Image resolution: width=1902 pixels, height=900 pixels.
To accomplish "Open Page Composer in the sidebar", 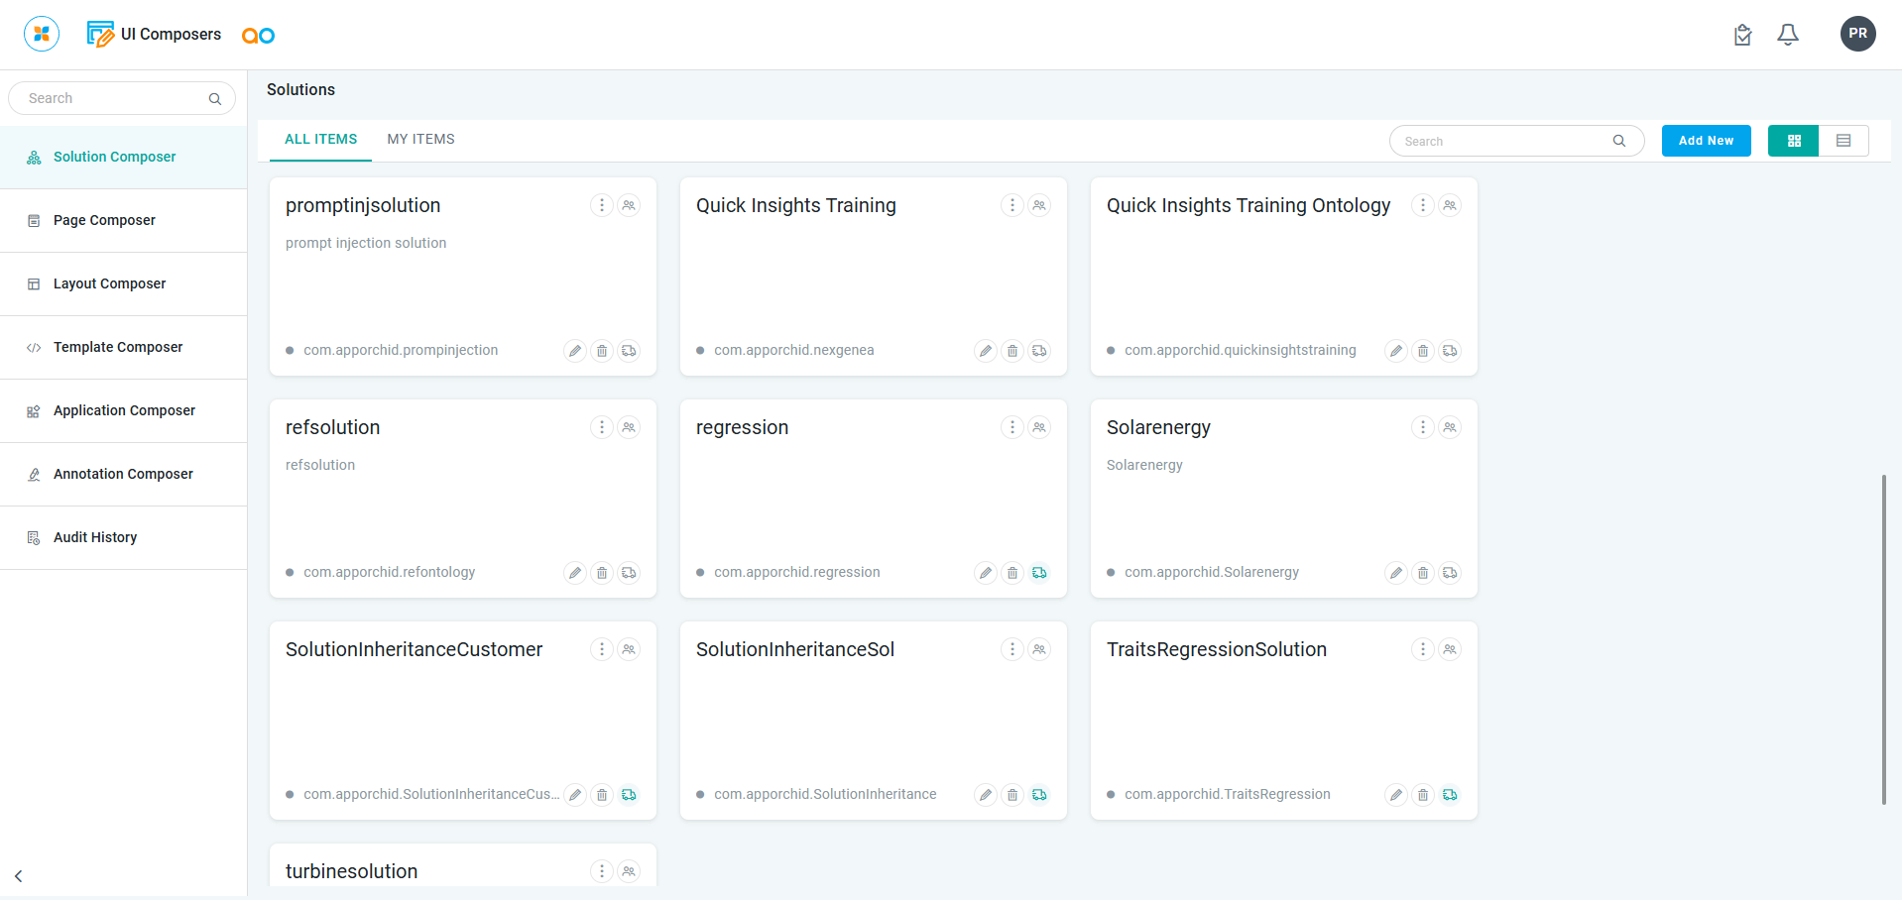I will click(104, 220).
